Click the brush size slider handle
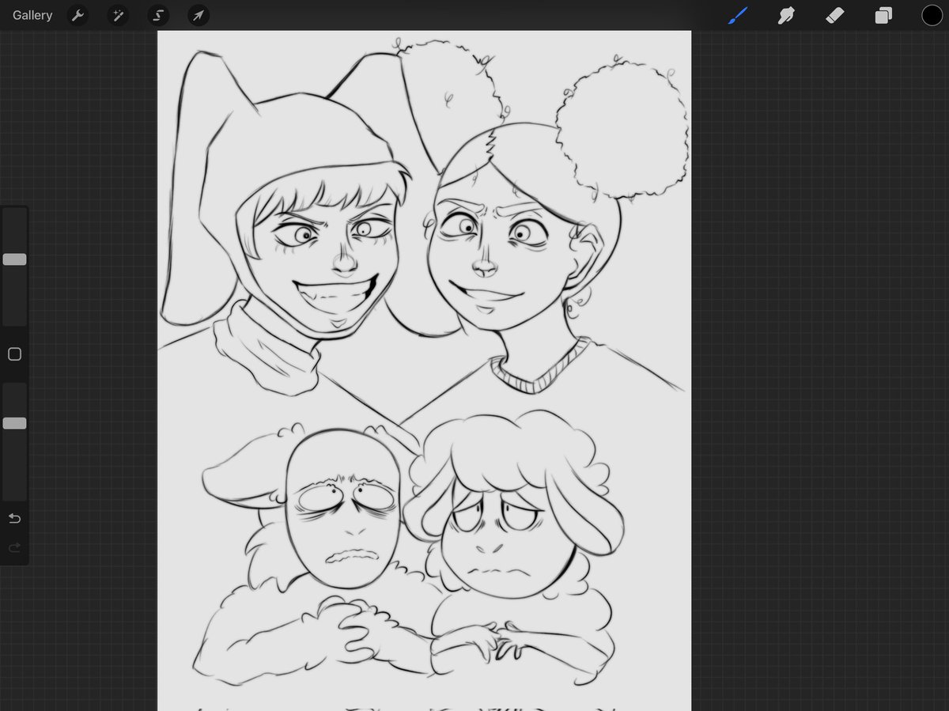Image resolution: width=949 pixels, height=711 pixels. [14, 259]
